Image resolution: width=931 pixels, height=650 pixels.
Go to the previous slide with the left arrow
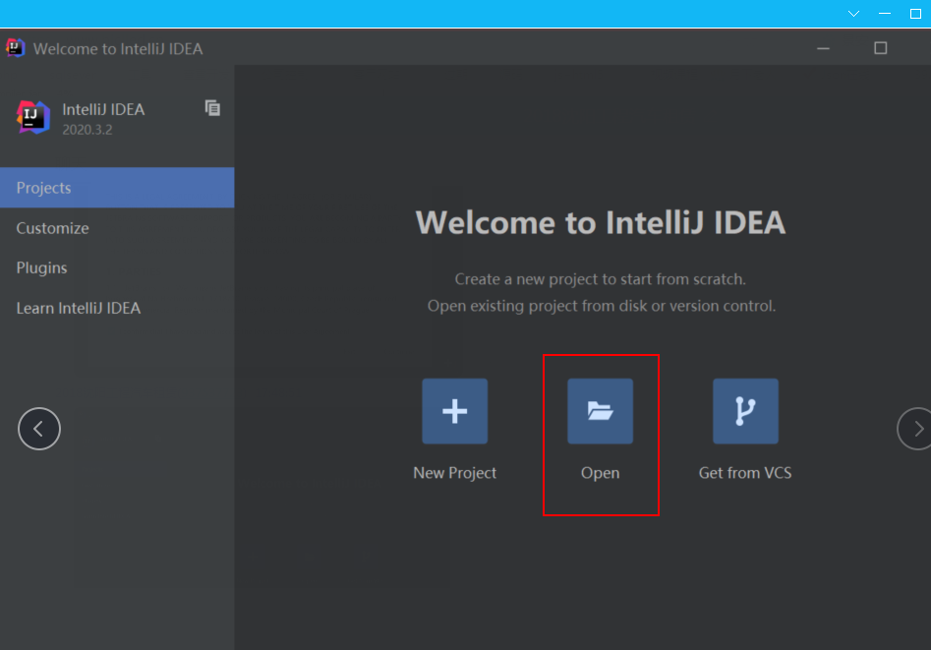pos(39,429)
